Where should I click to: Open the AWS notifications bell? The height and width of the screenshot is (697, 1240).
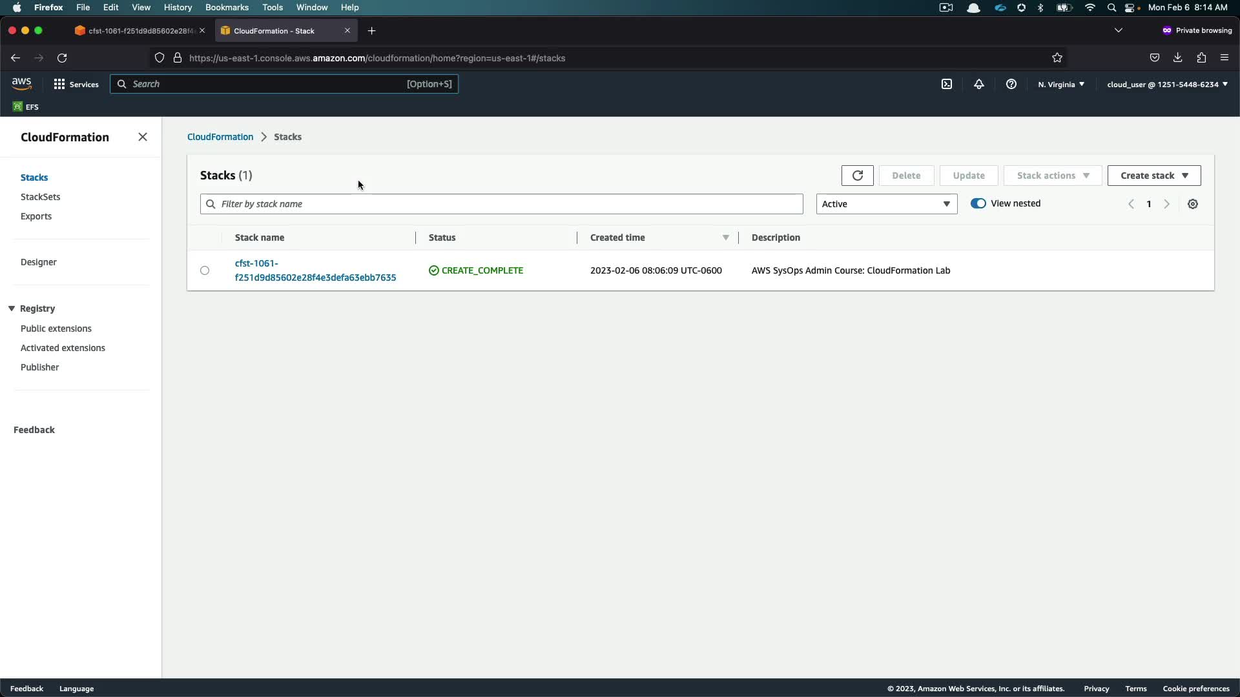(978, 84)
